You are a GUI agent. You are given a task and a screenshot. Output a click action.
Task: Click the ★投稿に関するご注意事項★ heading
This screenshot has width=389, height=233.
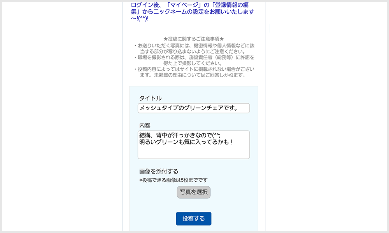[x=193, y=39]
